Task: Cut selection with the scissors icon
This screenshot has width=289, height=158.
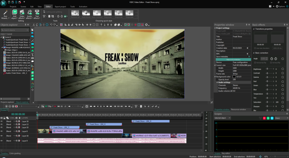Action: pyautogui.click(x=34, y=25)
